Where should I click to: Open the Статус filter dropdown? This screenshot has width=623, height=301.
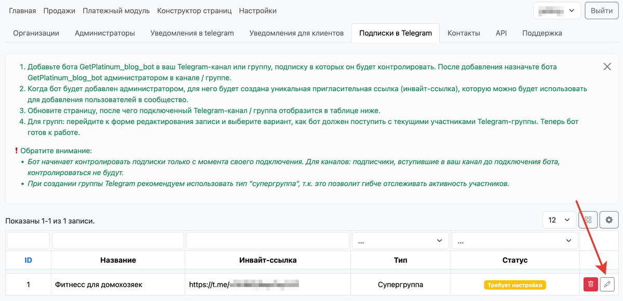(x=514, y=241)
